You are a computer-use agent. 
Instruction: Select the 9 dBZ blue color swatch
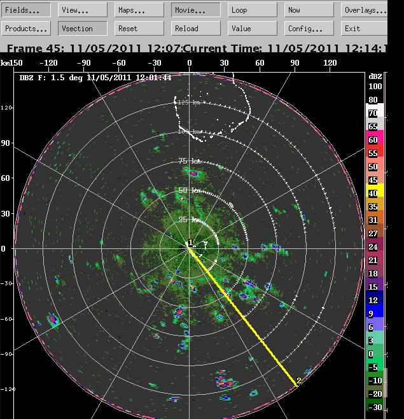[375, 311]
